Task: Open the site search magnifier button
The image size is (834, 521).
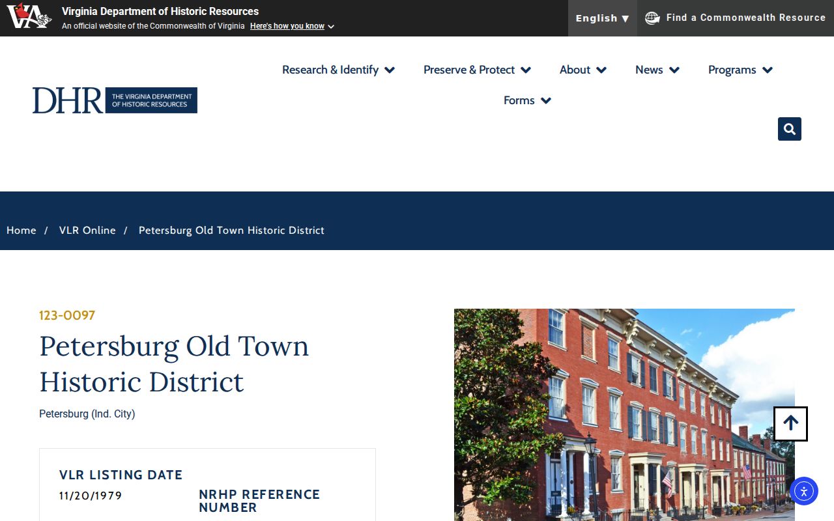Action: 789,129
